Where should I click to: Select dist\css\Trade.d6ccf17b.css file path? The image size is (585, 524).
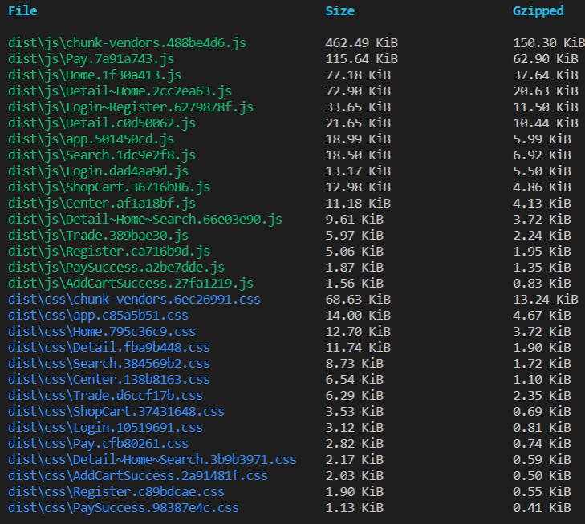(x=106, y=395)
